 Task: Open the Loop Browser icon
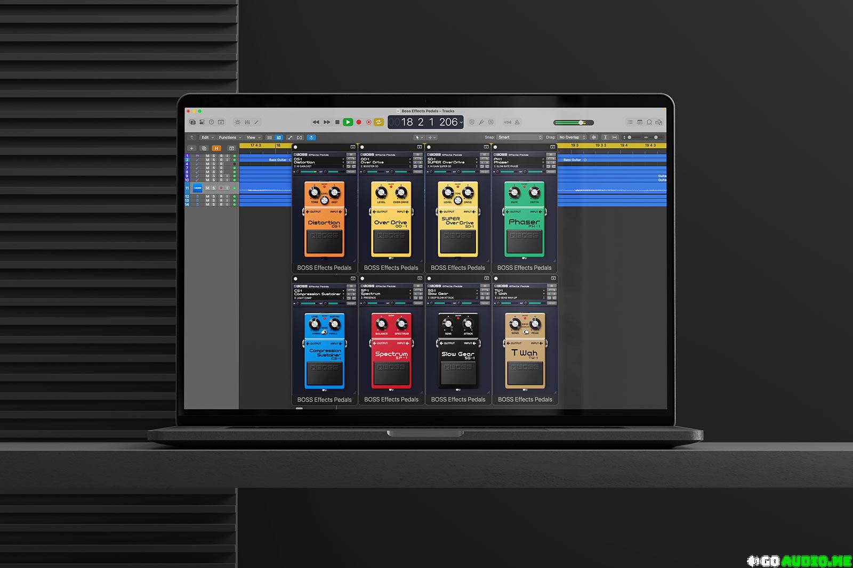pos(658,122)
